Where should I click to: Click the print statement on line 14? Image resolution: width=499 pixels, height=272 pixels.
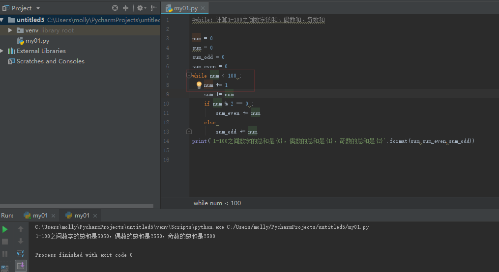333,141
